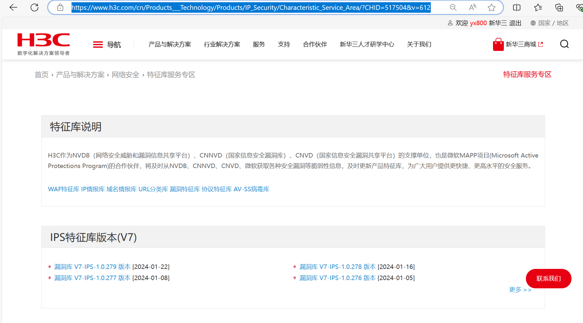Open 漏洞库 V7-IPS-1.0.276 版本
The image size is (583, 323).
(338, 278)
